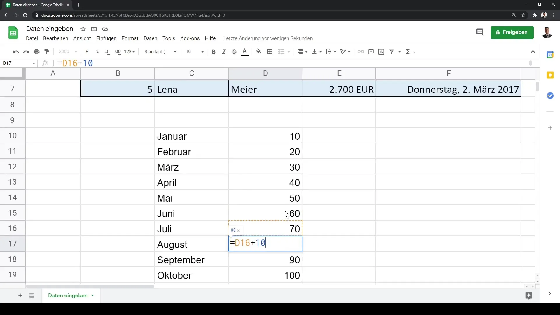Select the paint format tool
This screenshot has width=560, height=315.
click(x=47, y=52)
